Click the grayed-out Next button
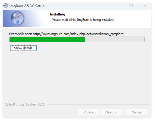The width and height of the screenshot is (154, 120). pyautogui.click(x=111, y=112)
